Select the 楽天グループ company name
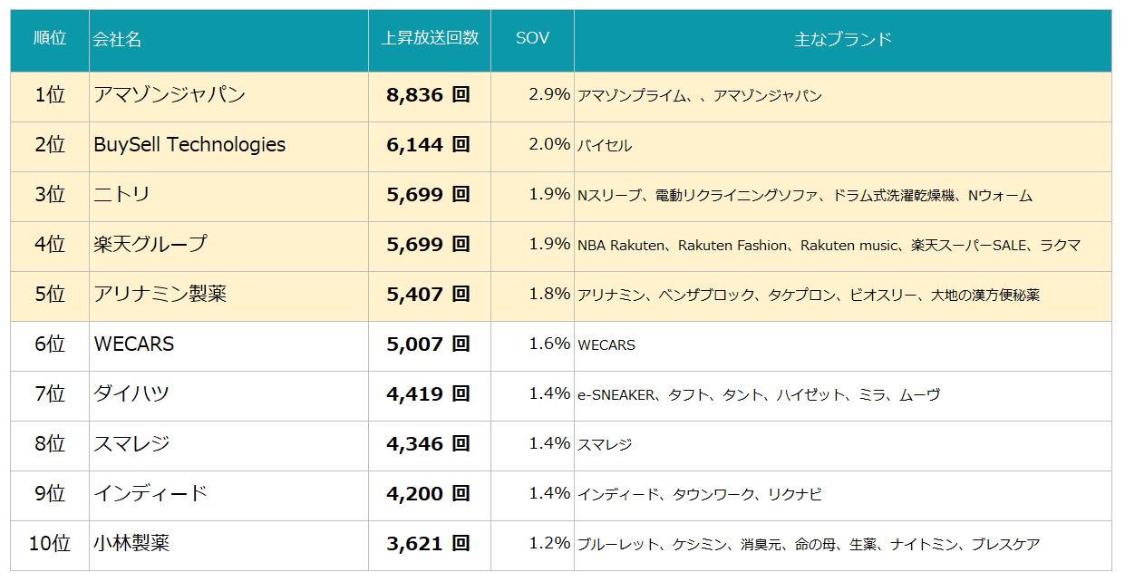Image resolution: width=1125 pixels, height=582 pixels. (x=150, y=244)
